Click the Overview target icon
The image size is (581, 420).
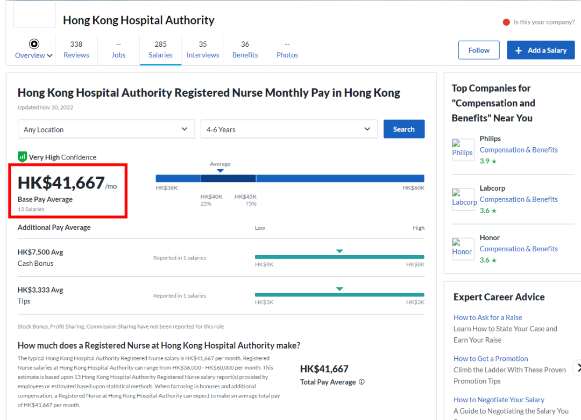[34, 44]
